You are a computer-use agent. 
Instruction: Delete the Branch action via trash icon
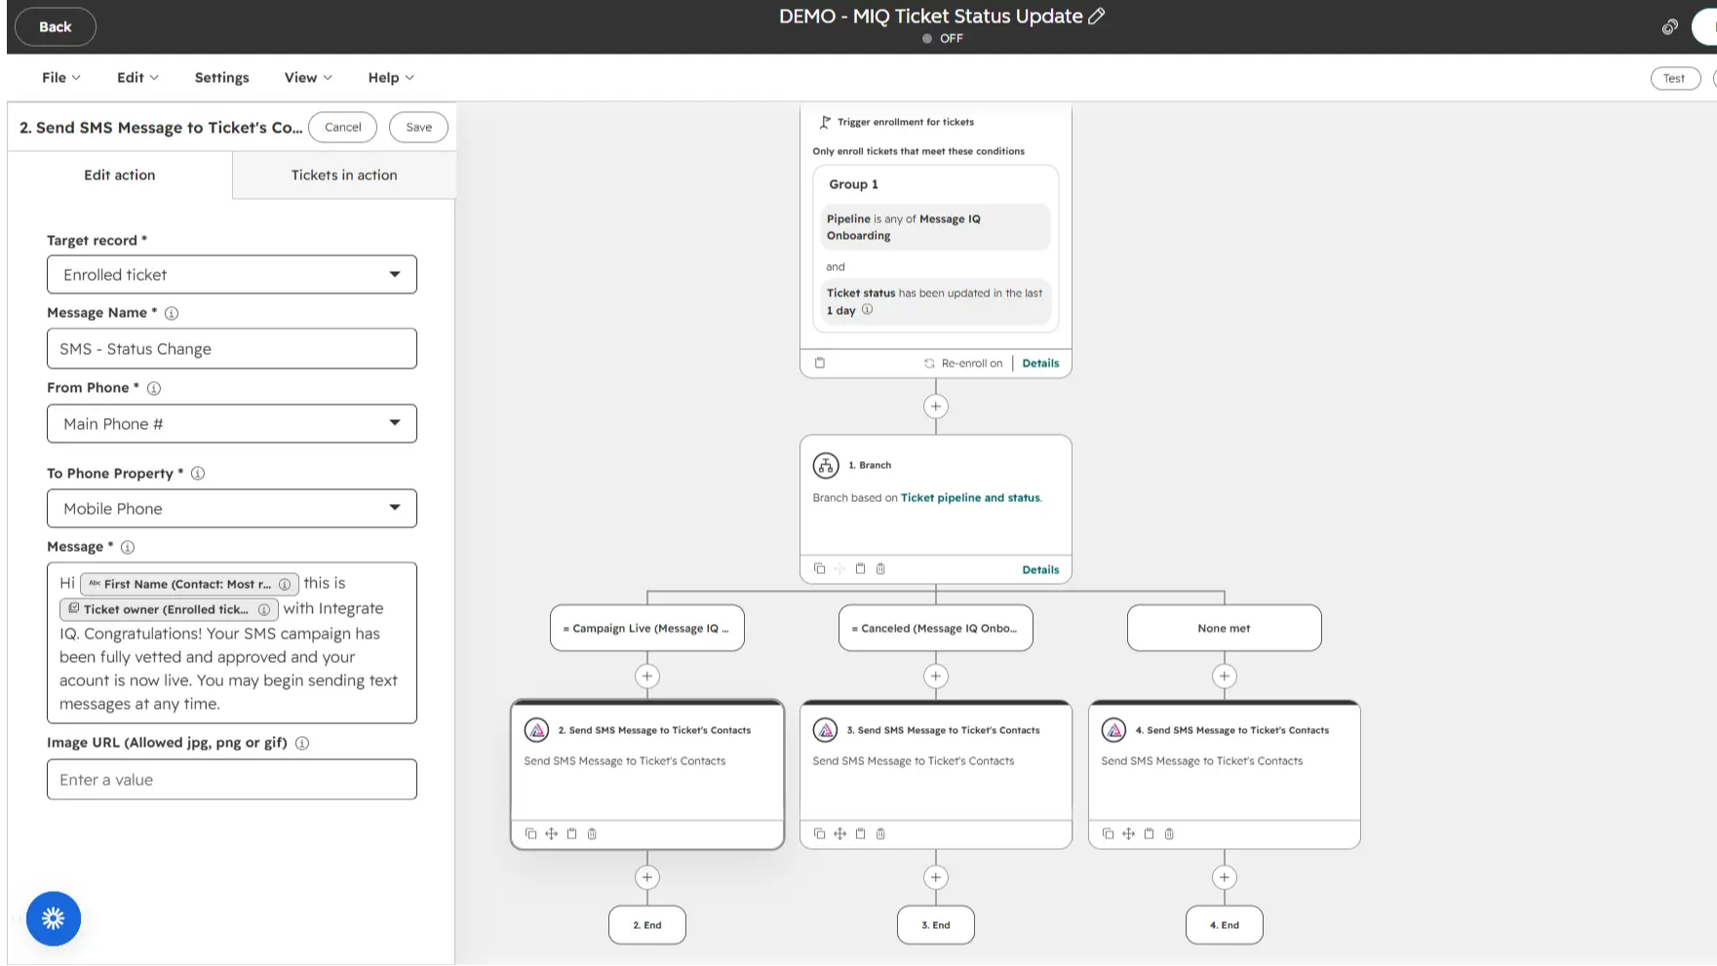coord(880,569)
